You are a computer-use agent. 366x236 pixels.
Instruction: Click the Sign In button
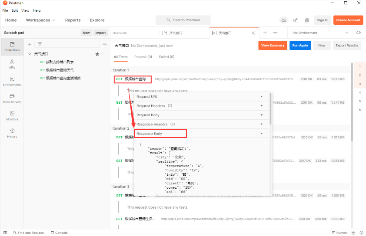(x=323, y=20)
